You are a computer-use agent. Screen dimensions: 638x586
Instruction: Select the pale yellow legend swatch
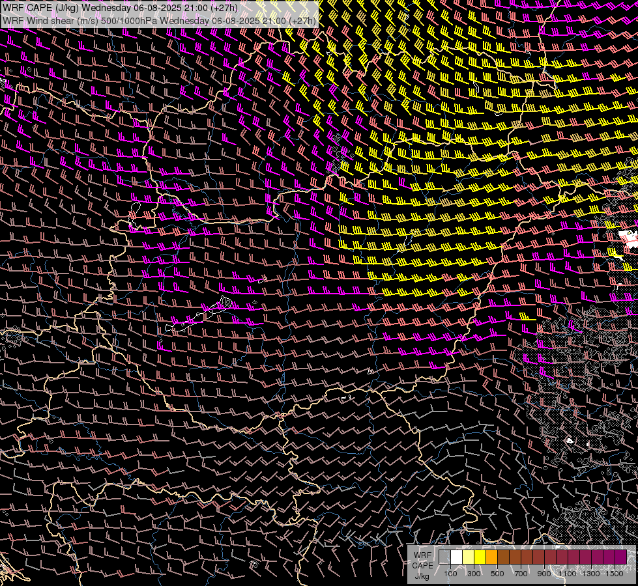tap(469, 557)
